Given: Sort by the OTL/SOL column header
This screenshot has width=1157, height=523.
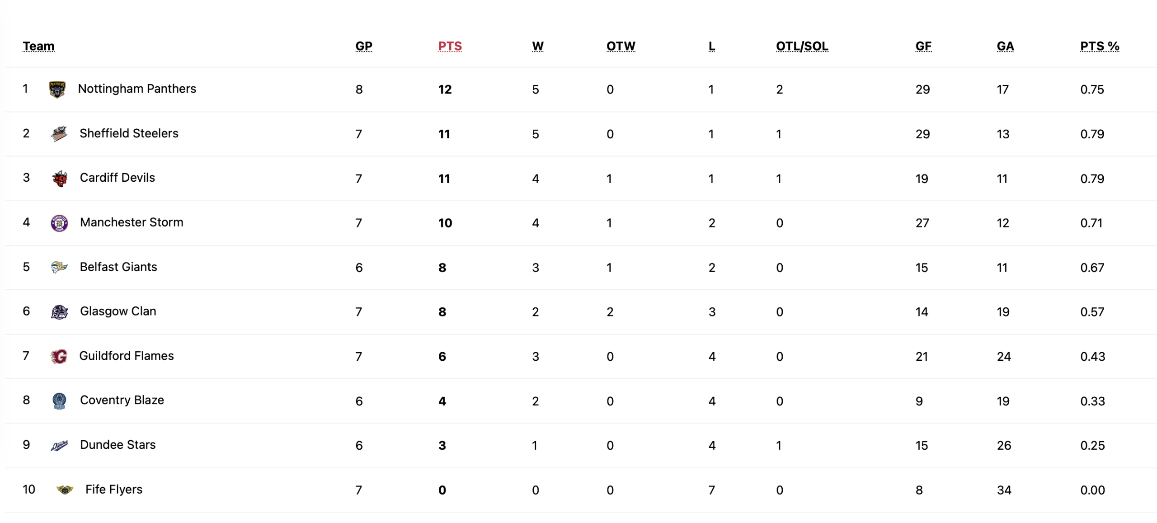Looking at the screenshot, I should click(801, 46).
